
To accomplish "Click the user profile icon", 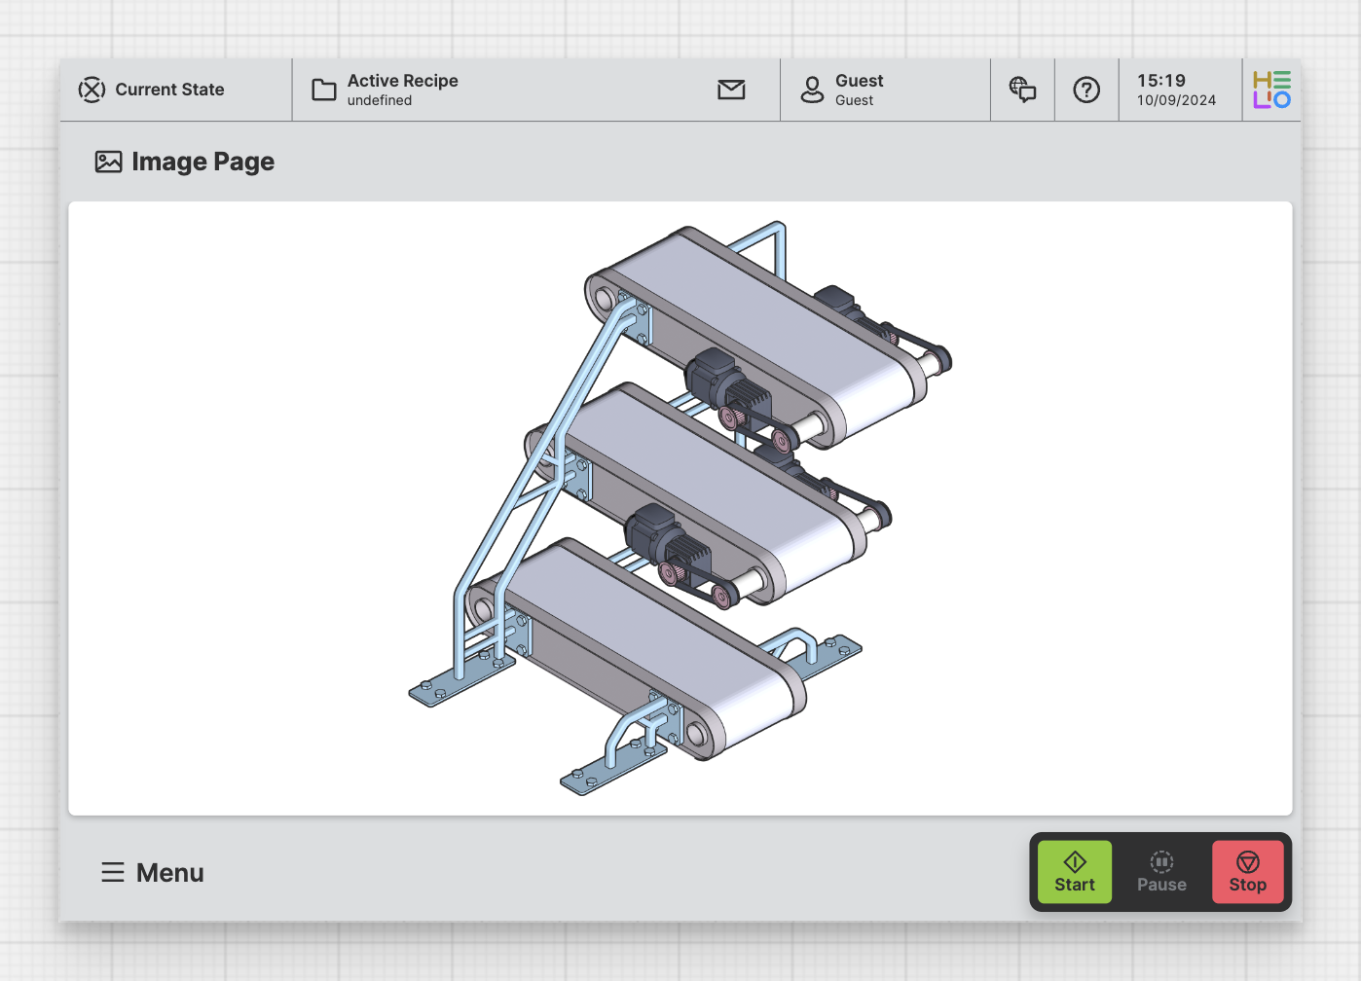I will [x=812, y=90].
